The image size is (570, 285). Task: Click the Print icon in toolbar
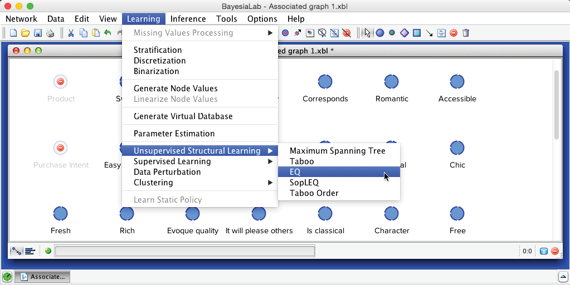click(x=50, y=33)
